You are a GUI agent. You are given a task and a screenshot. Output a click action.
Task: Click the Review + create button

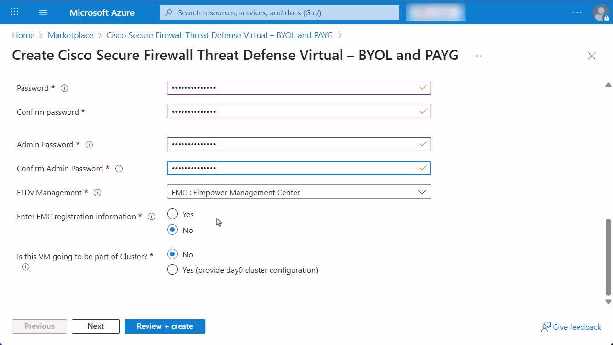tap(165, 326)
